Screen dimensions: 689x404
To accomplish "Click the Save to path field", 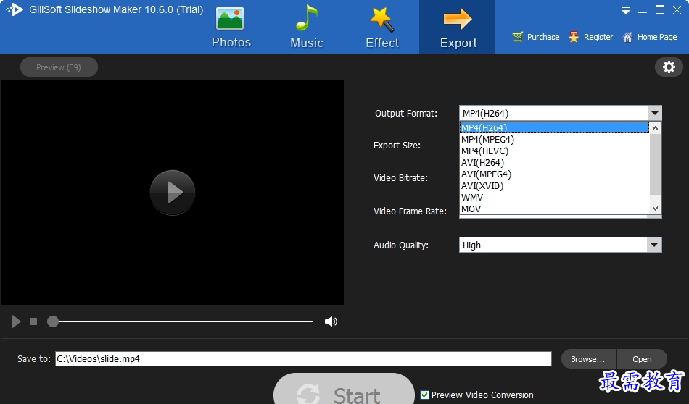I will (x=303, y=359).
